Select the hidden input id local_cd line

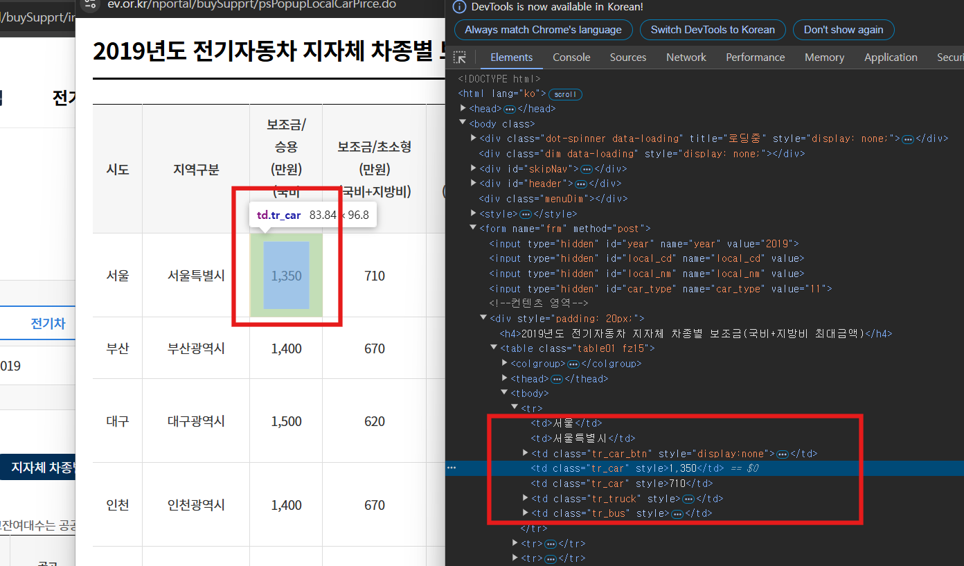click(x=647, y=258)
